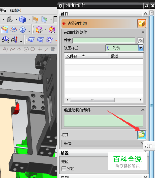Image resolution: width=155 pixels, height=178 pixels.
Task: Open dropdown beside the blue block icon
Action: tap(29, 20)
